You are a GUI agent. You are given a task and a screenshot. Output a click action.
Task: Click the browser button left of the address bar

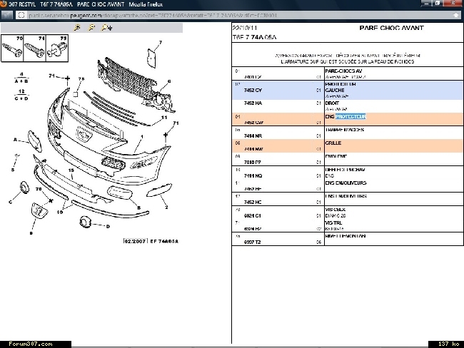7,15
